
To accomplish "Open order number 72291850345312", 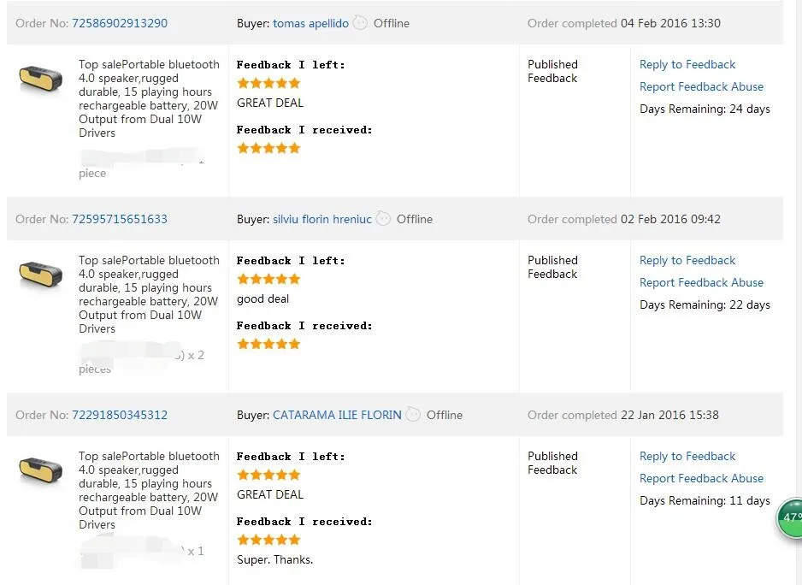I will (120, 415).
